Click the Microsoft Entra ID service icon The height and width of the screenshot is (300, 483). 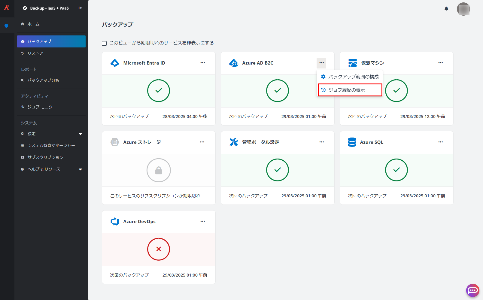tap(115, 63)
